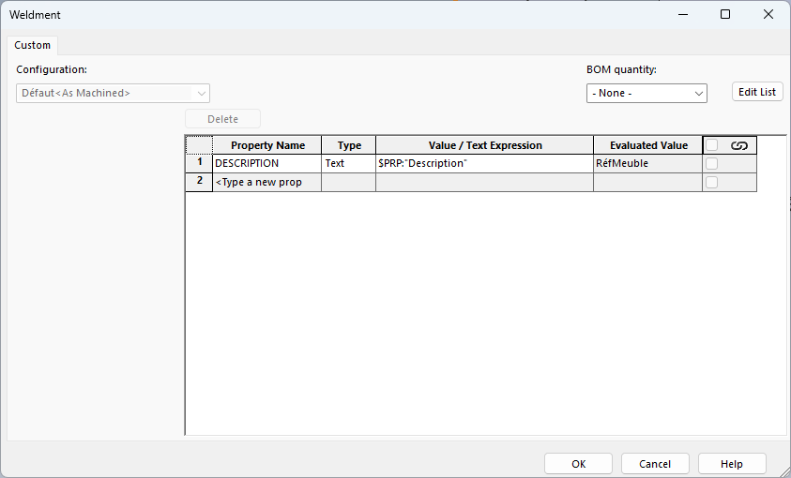
Task: Toggle the header link checkbox
Action: tap(712, 145)
